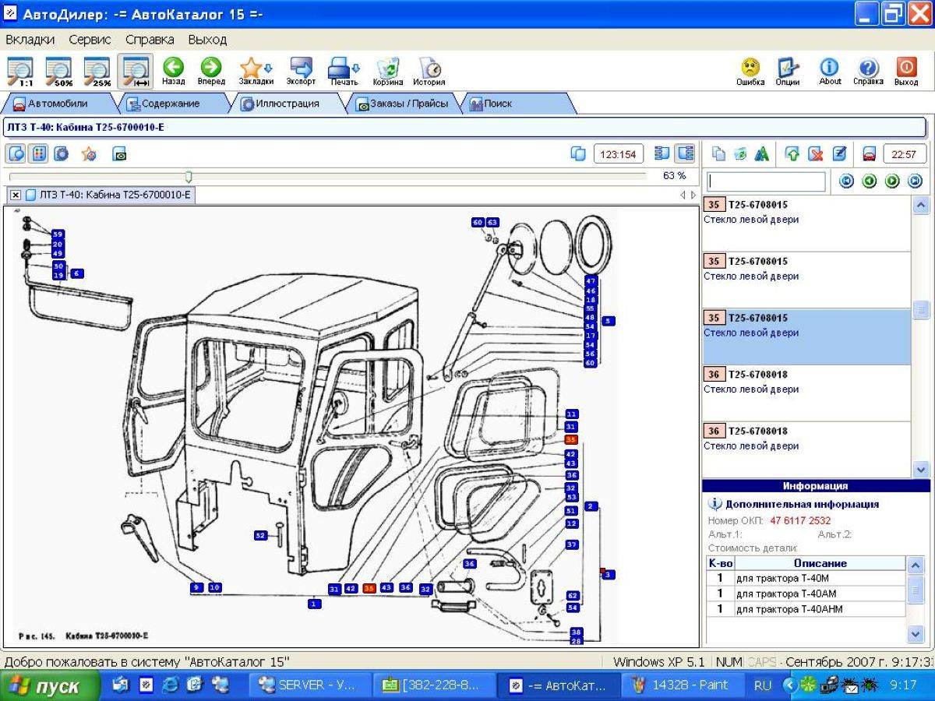The image size is (935, 701).
Task: Open Справка help from the toolbar
Action: click(x=868, y=71)
